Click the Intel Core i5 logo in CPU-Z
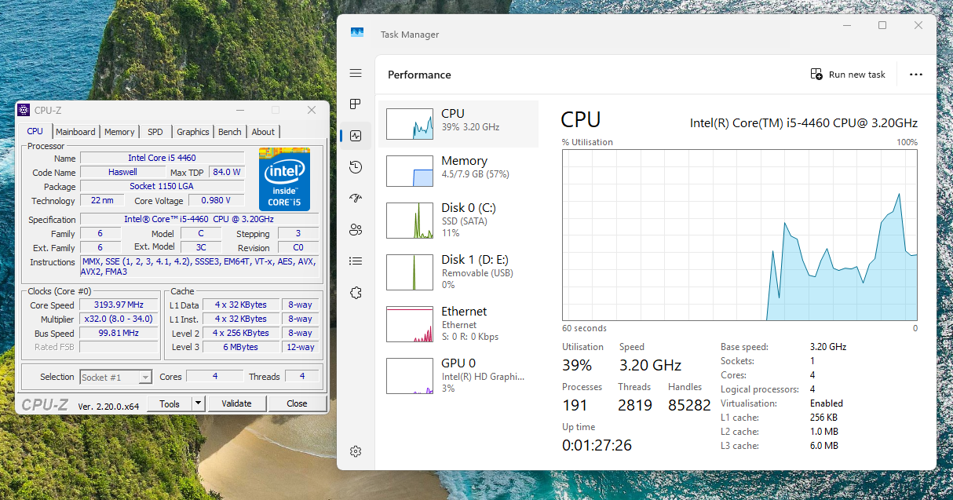 [x=284, y=178]
